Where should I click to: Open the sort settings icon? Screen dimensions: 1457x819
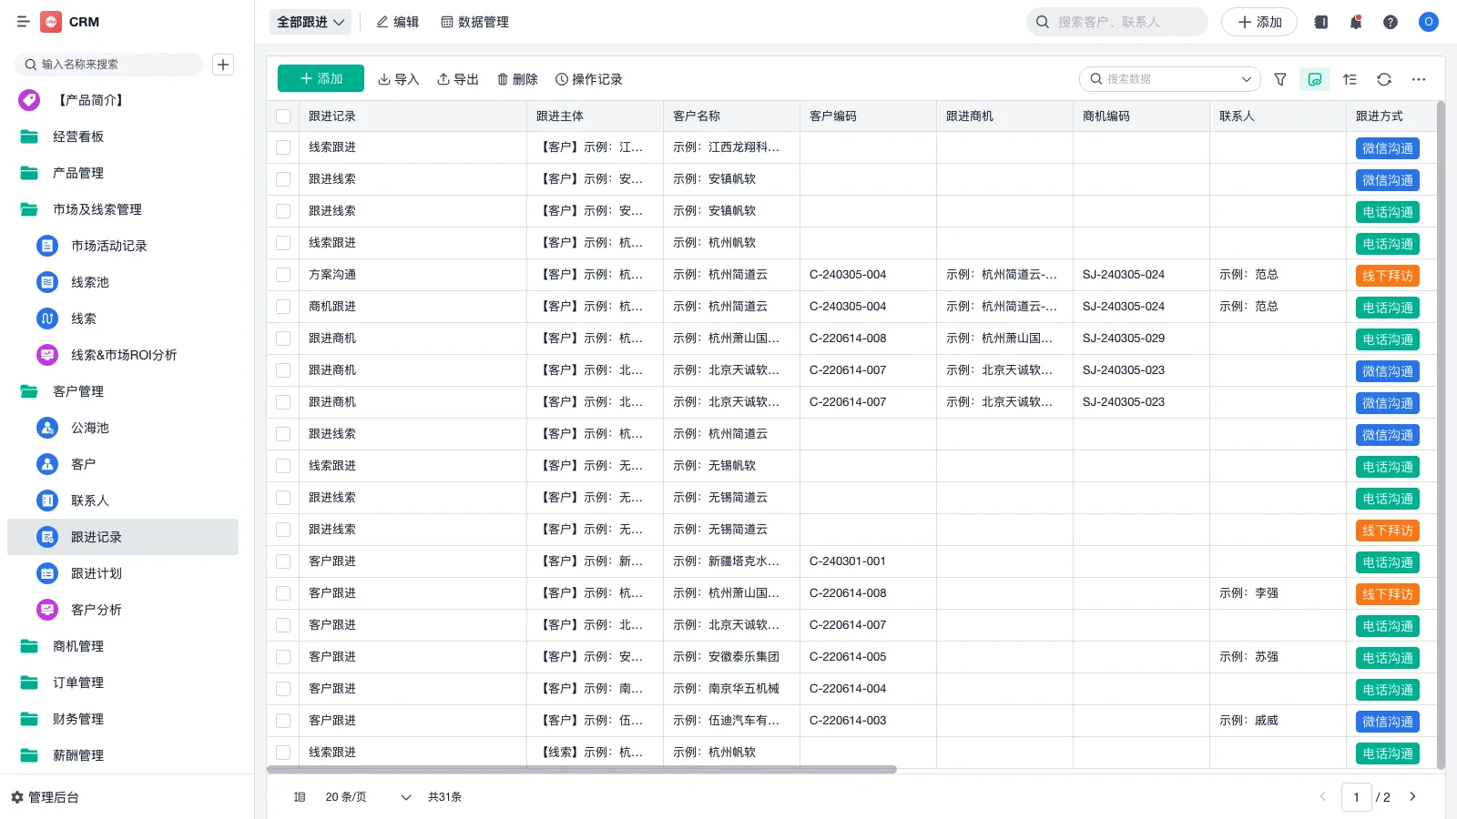point(1350,79)
